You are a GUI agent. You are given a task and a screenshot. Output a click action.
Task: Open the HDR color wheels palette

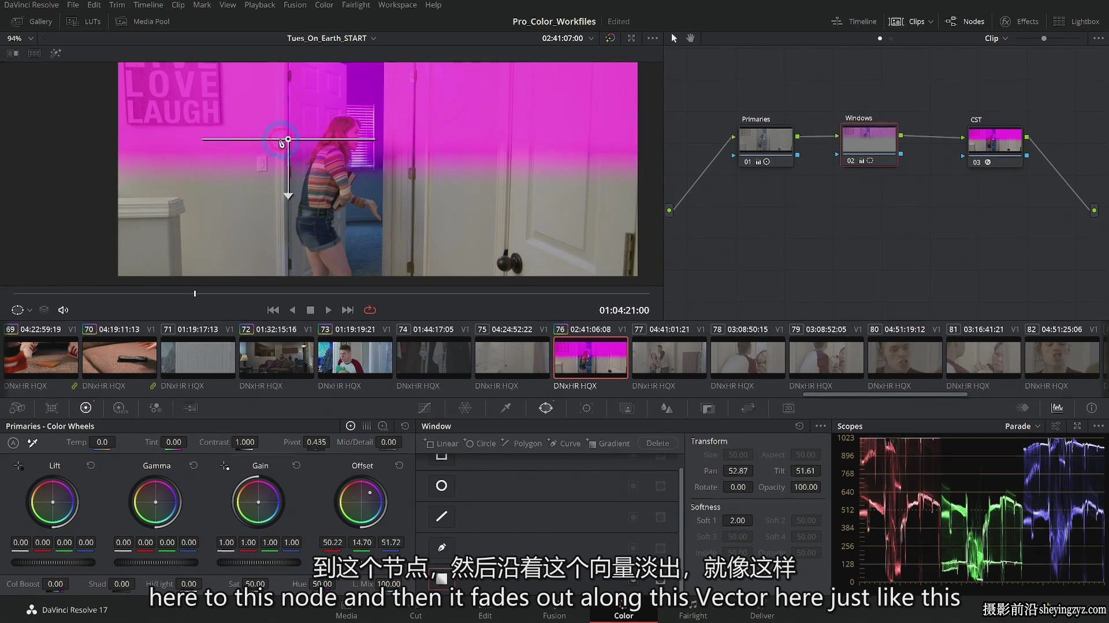pyautogui.click(x=120, y=408)
